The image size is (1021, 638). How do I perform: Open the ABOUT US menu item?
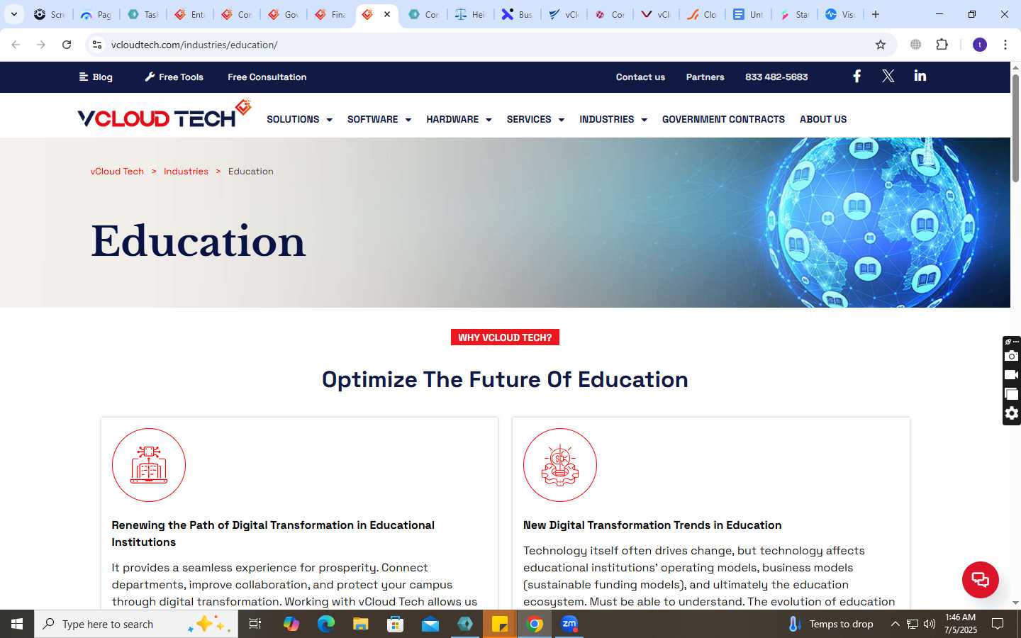(x=823, y=119)
